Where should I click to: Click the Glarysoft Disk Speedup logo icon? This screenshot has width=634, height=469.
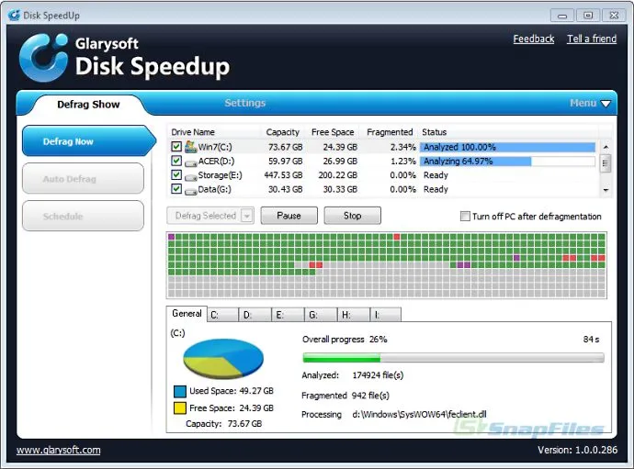43,57
